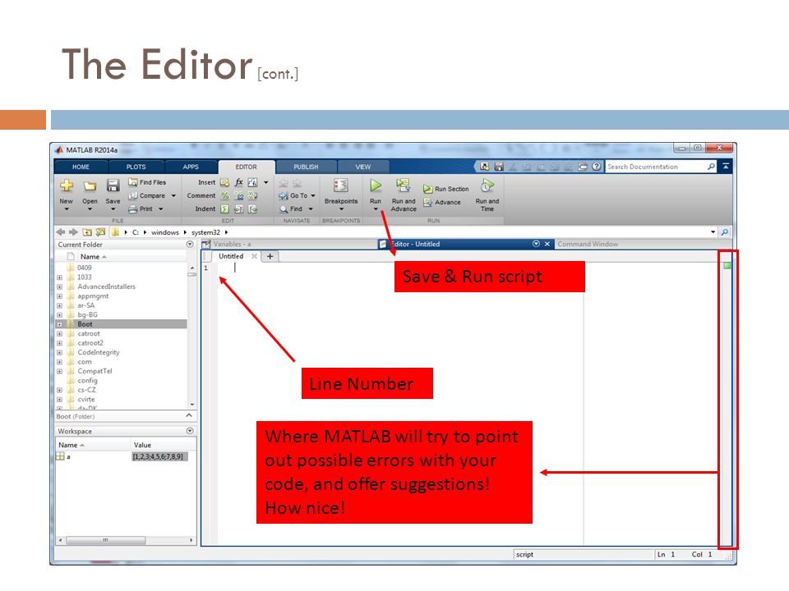Open the New dropdown arrow
Viewport: 789px width, 591px height.
tap(67, 209)
